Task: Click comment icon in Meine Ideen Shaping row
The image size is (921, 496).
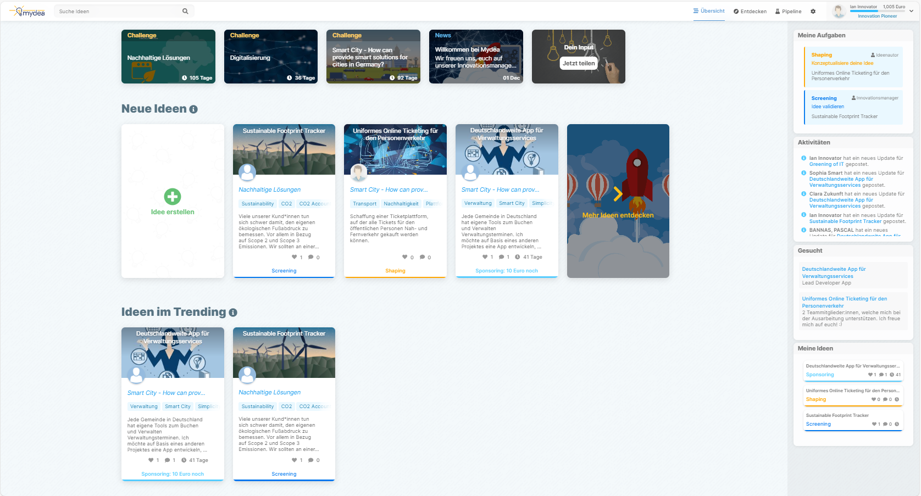Action: coord(885,399)
